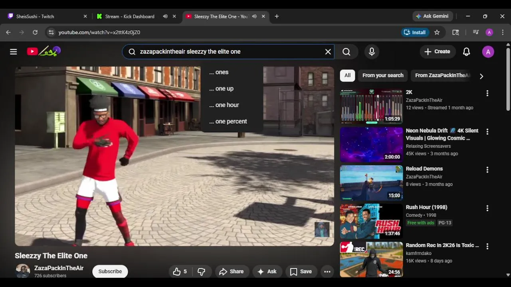Viewport: 511px width, 287px height.
Task: Open Rush Hour (1998) title link
Action: tap(426, 207)
